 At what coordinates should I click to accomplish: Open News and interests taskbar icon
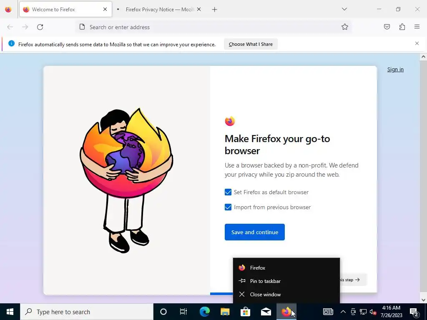pos(328,312)
